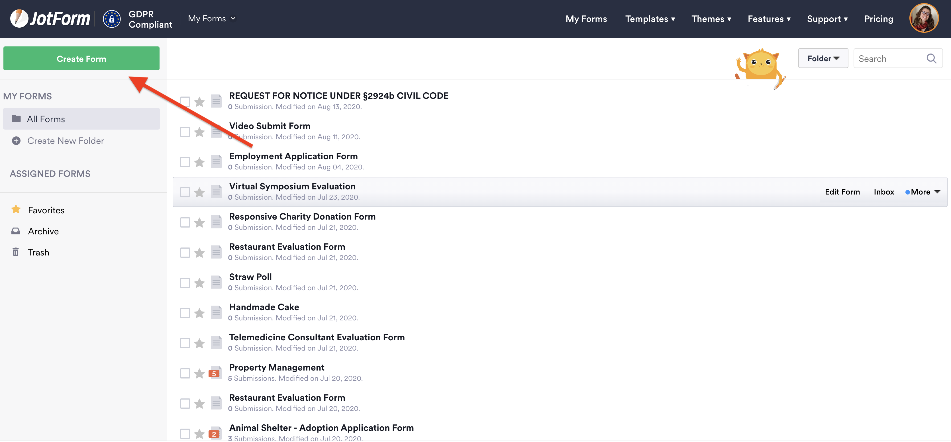
Task: Click the search magnifier icon
Action: pos(931,58)
